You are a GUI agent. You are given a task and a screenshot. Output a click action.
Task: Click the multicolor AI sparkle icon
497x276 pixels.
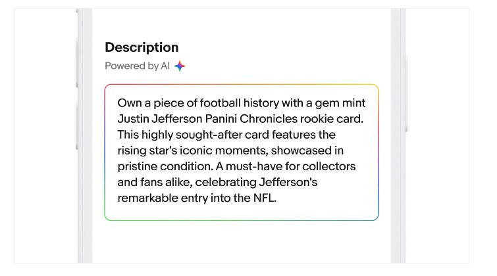(180, 66)
